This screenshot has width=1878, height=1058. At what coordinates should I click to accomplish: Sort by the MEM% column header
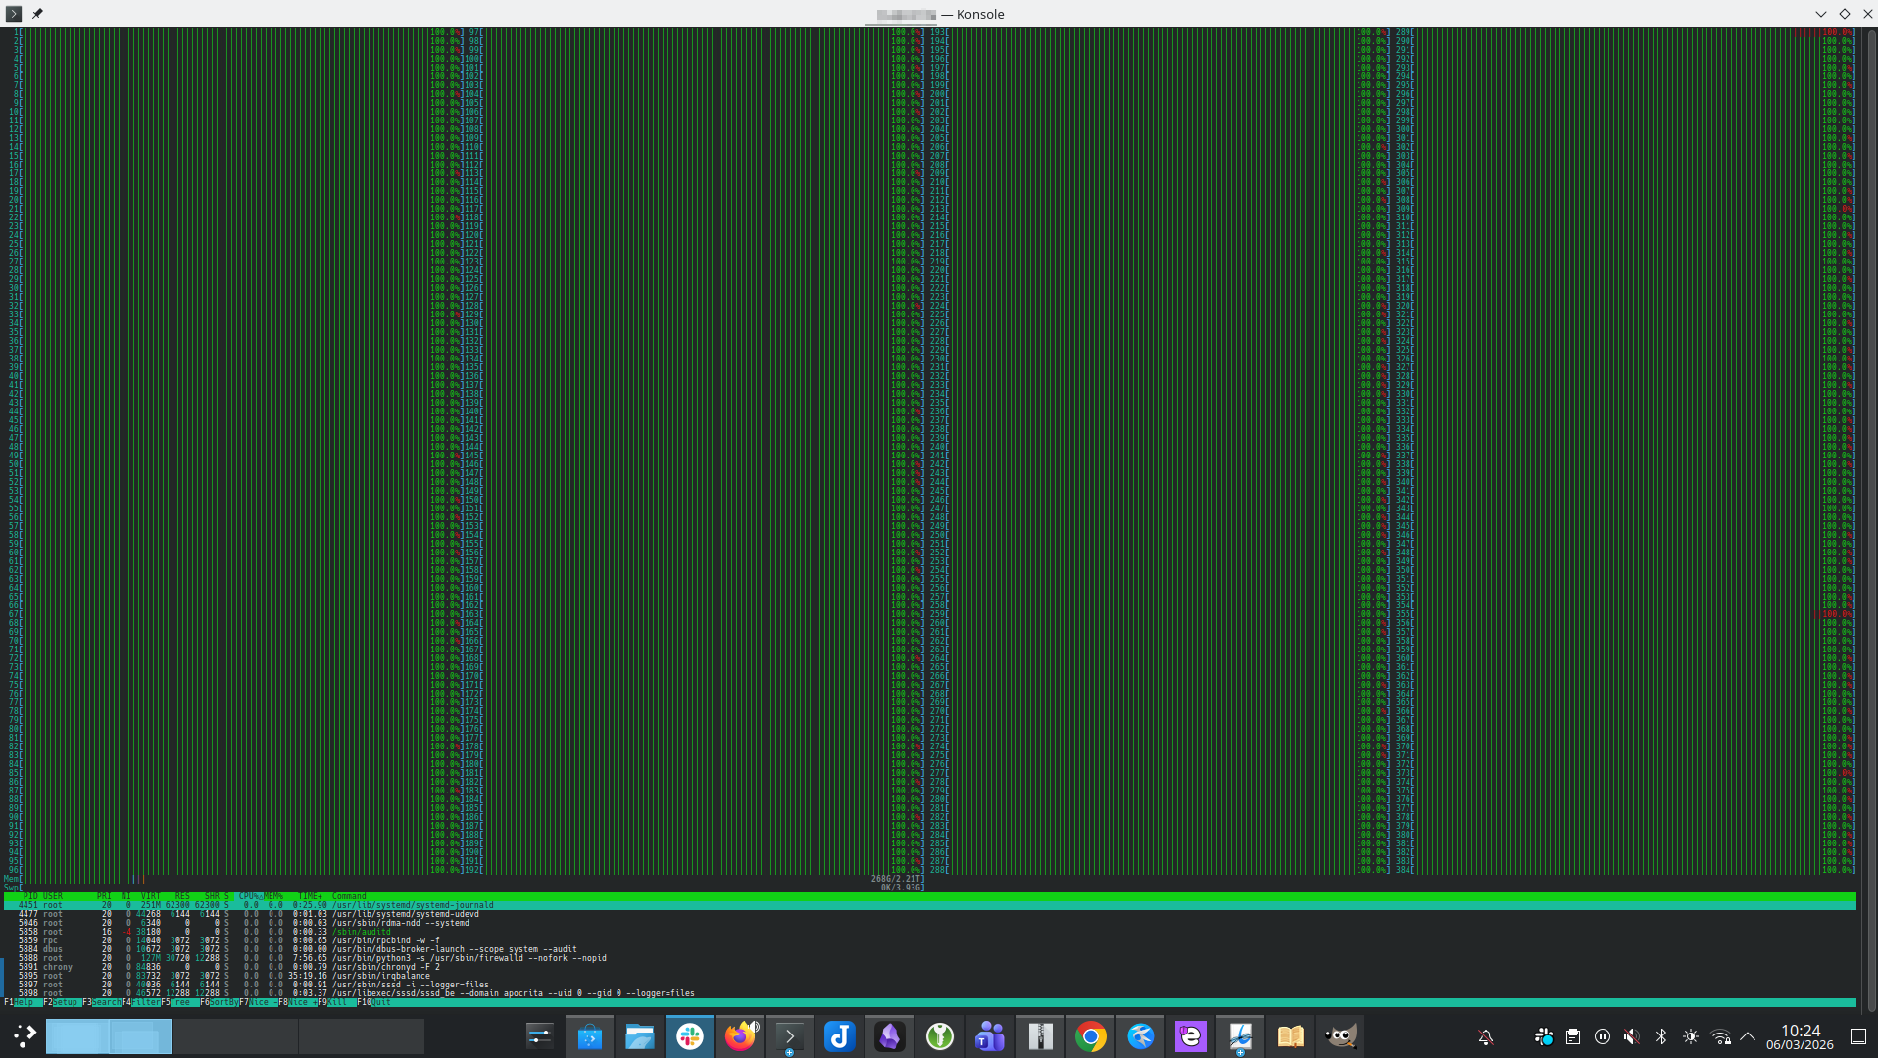(272, 896)
